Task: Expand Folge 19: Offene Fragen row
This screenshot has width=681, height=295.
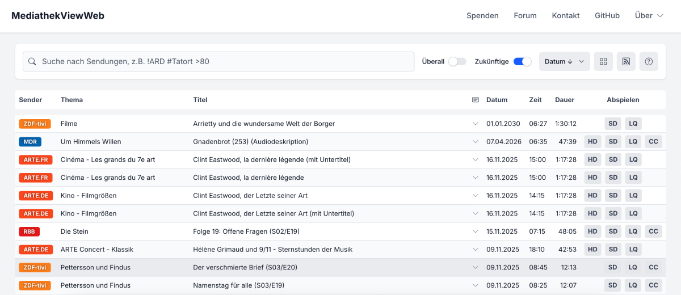Action: (x=476, y=231)
